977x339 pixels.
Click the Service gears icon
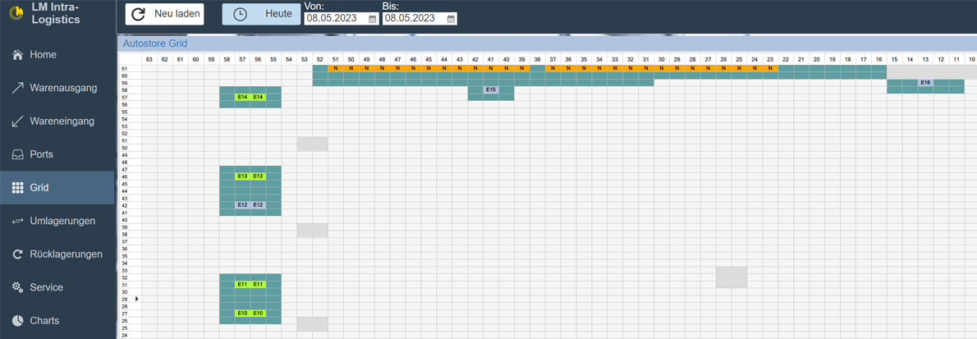[17, 287]
